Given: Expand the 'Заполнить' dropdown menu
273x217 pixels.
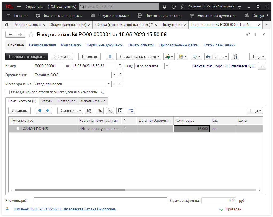Looking at the screenshot, I should pos(70,110).
